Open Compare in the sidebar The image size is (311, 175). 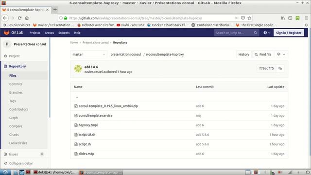click(x=16, y=126)
